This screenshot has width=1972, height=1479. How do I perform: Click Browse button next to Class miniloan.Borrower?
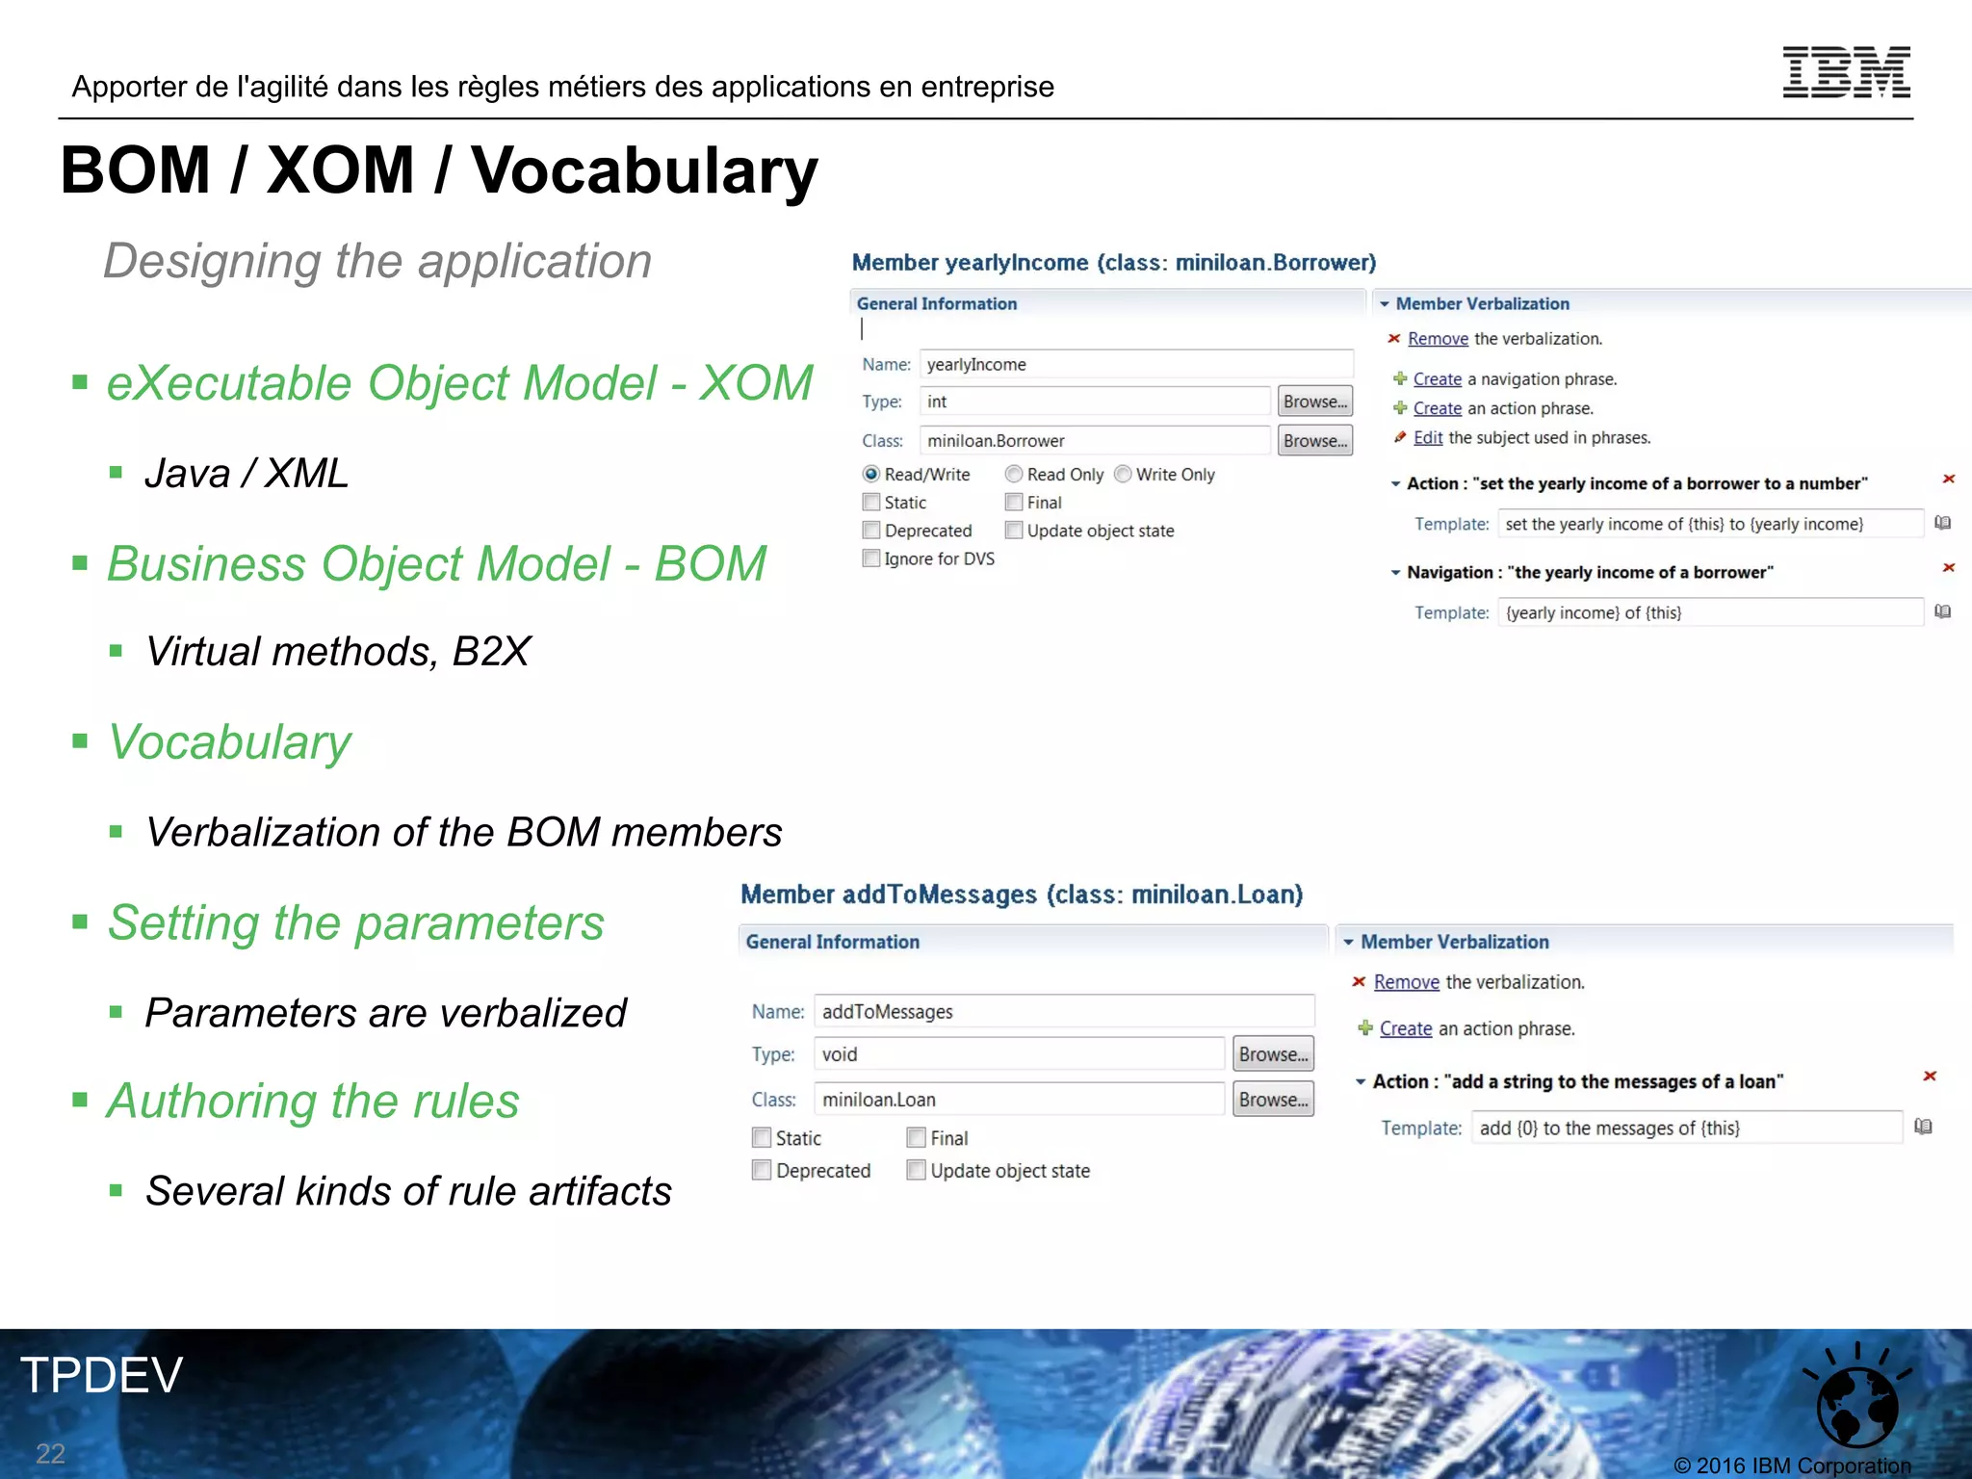[x=1314, y=440]
